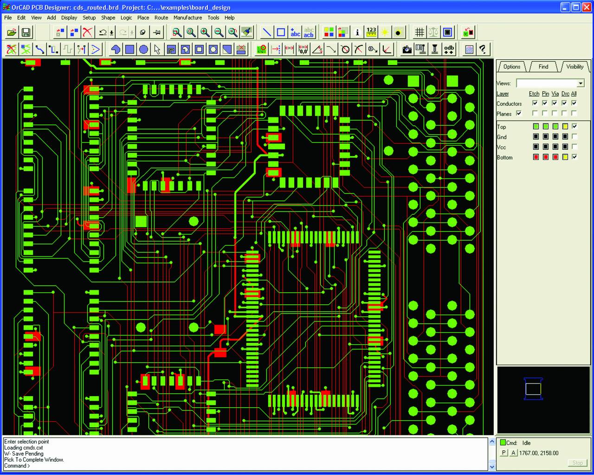Open the File menu
This screenshot has width=594, height=475.
pos(8,18)
